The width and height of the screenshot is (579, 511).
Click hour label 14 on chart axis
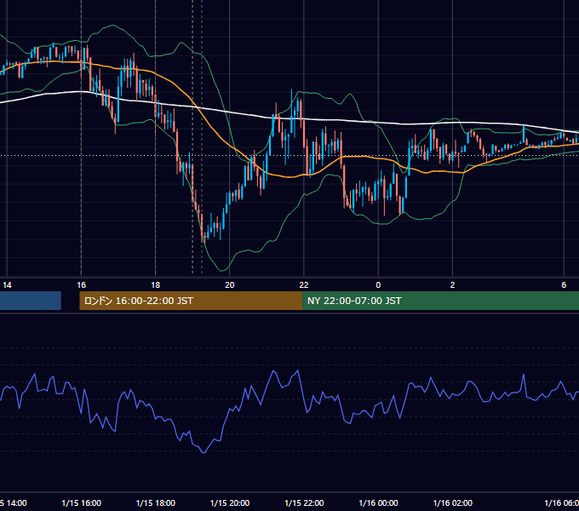pyautogui.click(x=7, y=285)
